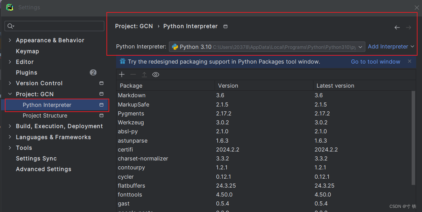This screenshot has width=422, height=212.
Task: Open the Add Interpreter dropdown
Action: [x=391, y=47]
